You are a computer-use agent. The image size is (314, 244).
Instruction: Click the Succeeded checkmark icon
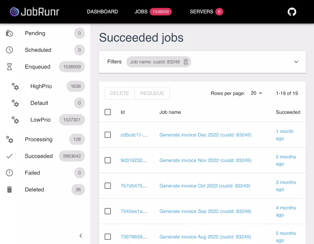(x=9, y=156)
